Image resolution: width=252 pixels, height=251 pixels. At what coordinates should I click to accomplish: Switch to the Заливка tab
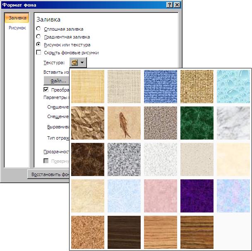17,18
